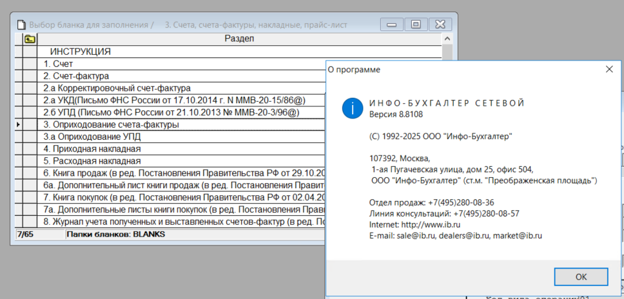Click the scroll-up arrow of the list
Screen dimensions: 624x299
tap(447, 39)
